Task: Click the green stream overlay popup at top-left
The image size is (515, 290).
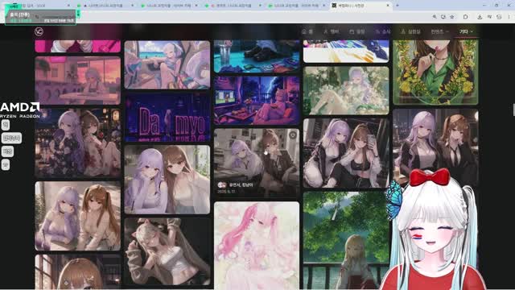Action: point(41,18)
